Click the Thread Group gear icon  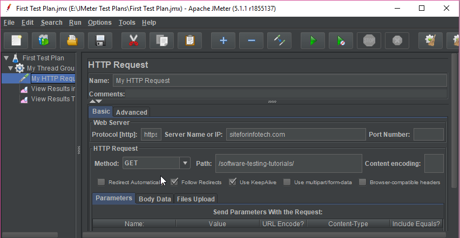tap(19, 68)
